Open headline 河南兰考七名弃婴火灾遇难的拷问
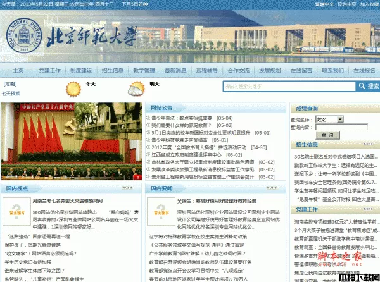The height and width of the screenshot is (282, 380). [68, 200]
